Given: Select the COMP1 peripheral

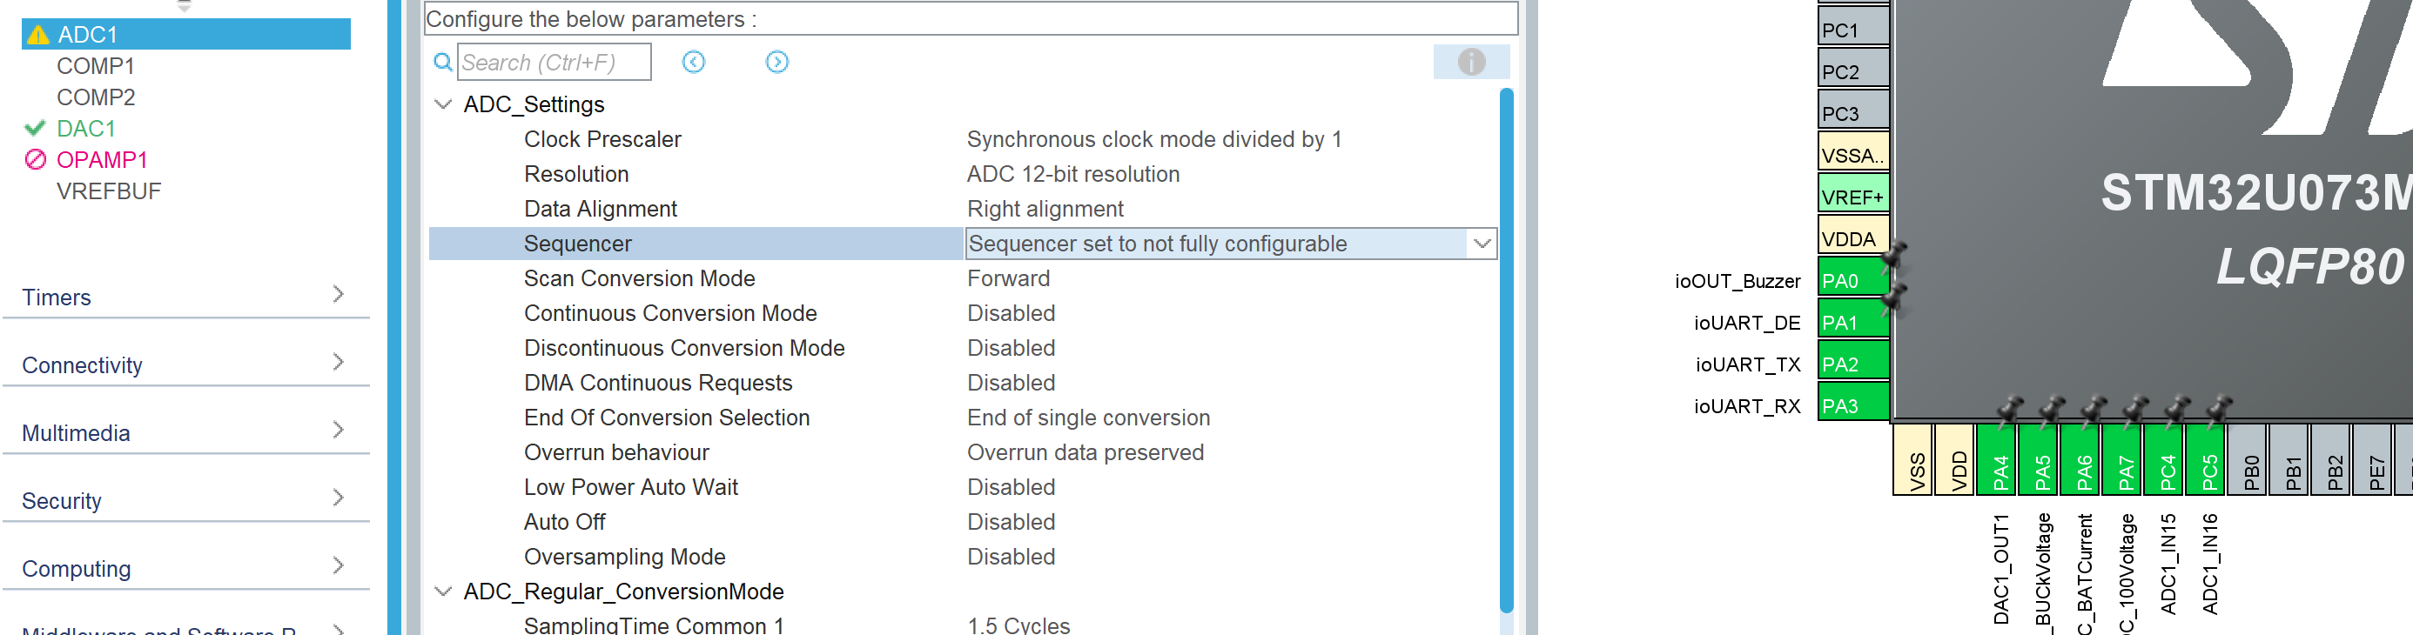Looking at the screenshot, I should click(x=97, y=65).
